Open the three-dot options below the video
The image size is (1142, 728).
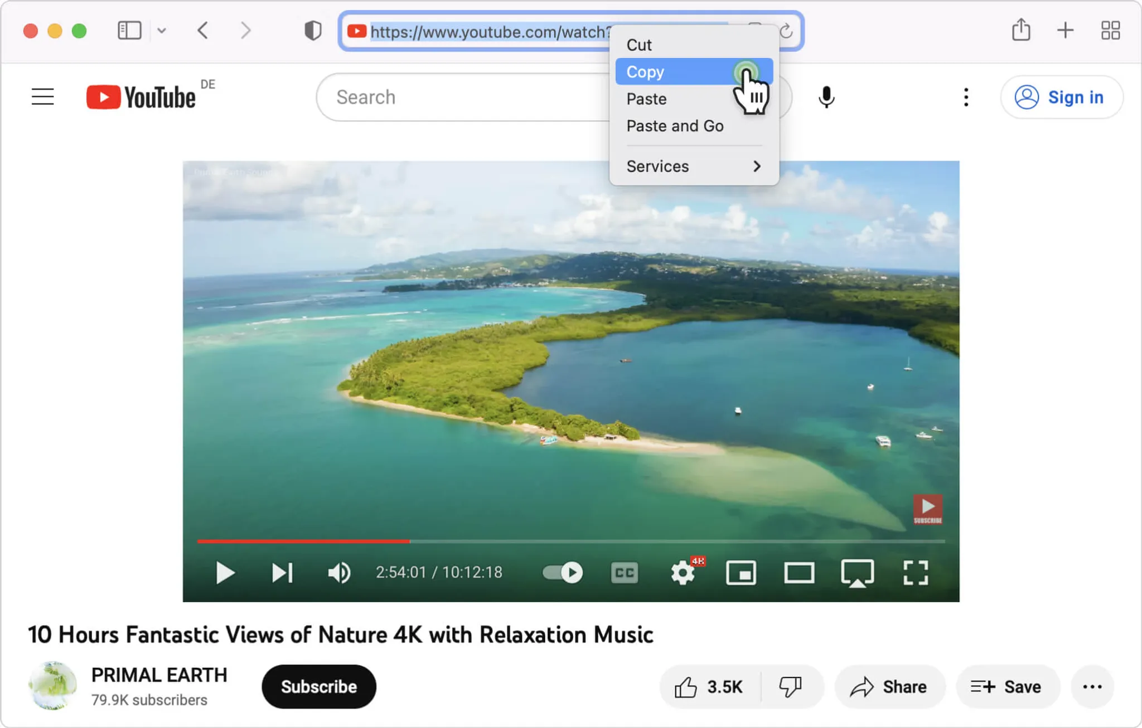[x=1092, y=687]
